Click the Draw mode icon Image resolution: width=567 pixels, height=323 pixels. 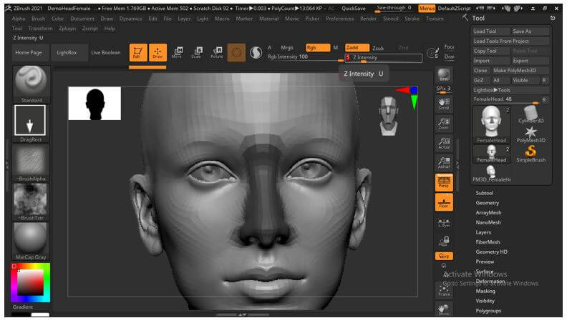157,53
